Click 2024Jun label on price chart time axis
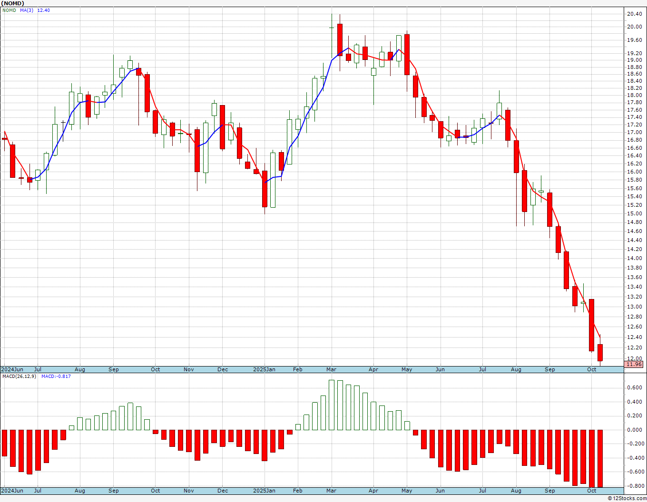 pyautogui.click(x=12, y=369)
